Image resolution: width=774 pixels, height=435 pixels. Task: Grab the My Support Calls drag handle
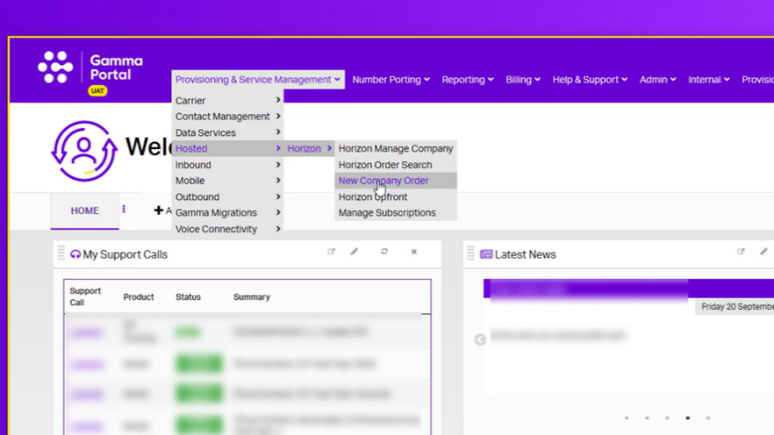tap(61, 253)
